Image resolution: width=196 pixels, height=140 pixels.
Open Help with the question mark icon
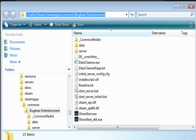191,25
